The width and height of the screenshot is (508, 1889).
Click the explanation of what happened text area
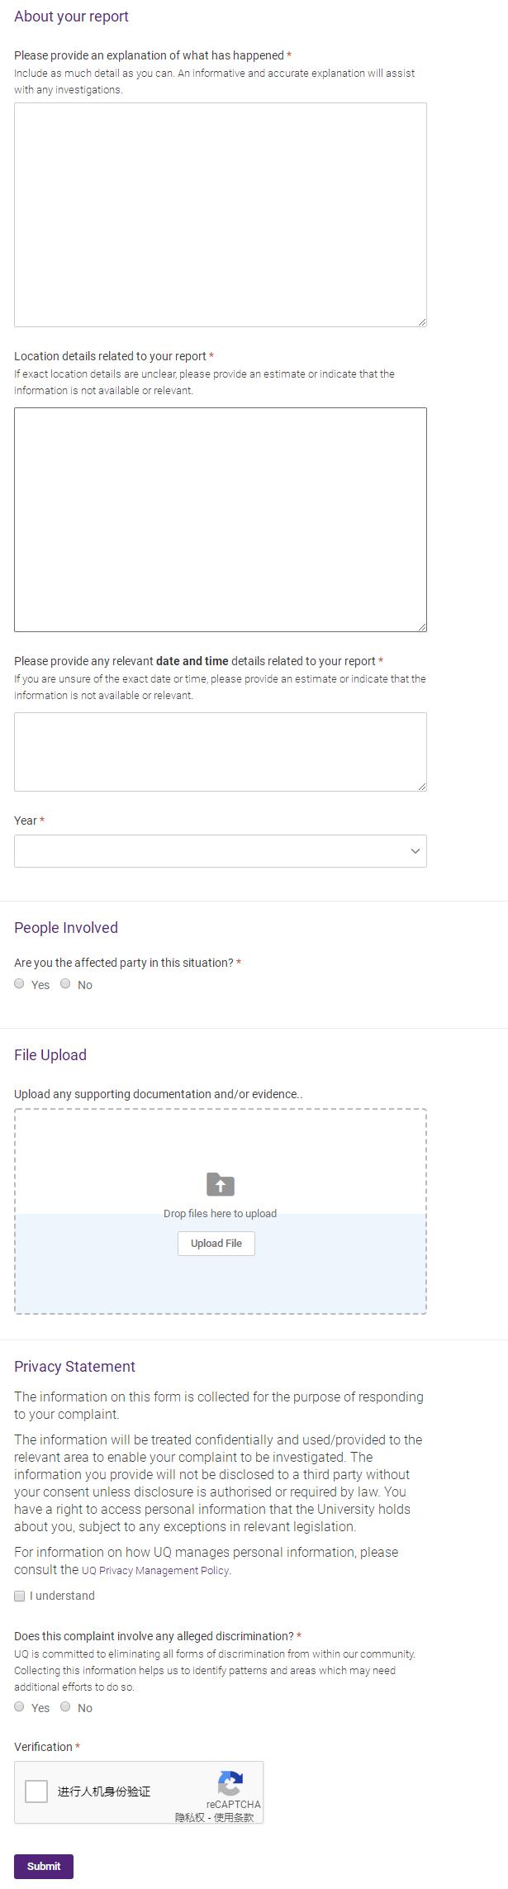(x=221, y=215)
